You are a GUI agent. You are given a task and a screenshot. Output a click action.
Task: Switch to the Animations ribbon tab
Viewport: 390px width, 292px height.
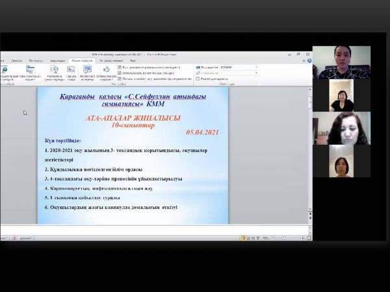coord(57,60)
